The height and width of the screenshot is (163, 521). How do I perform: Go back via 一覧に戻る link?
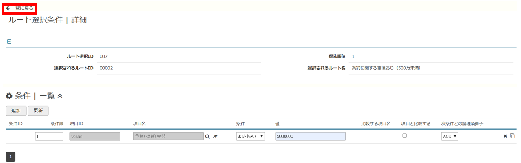20,8
